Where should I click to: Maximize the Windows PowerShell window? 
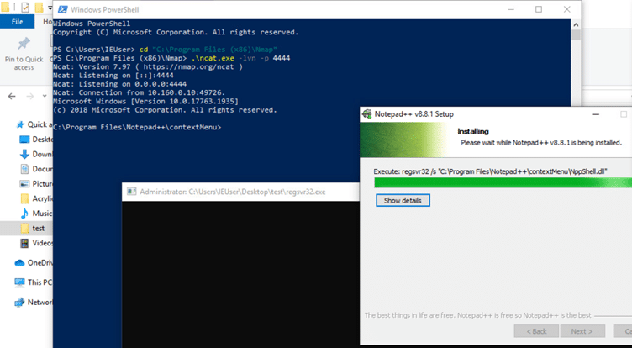(539, 9)
